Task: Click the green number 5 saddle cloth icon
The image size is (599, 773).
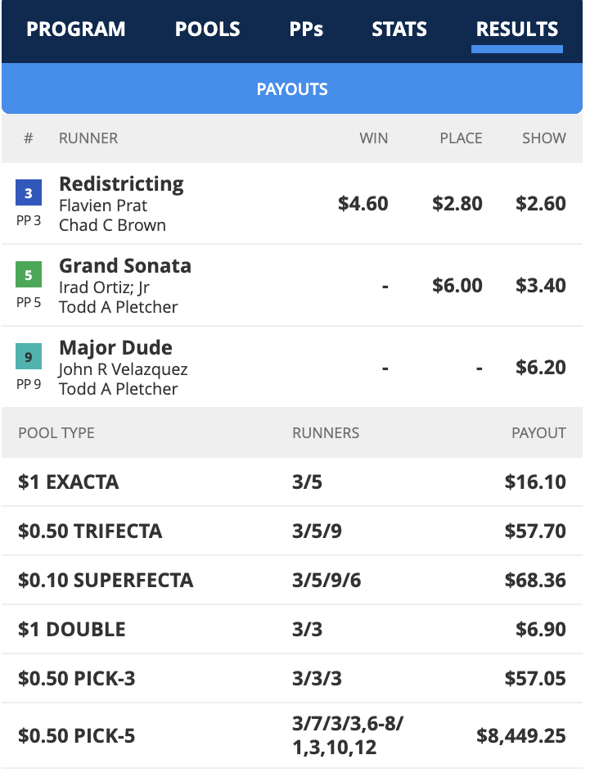Action: tap(28, 275)
